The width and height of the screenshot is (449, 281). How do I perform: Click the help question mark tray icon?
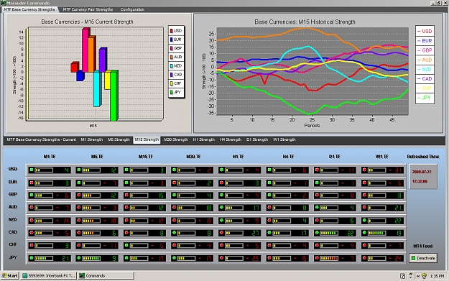coord(402,276)
